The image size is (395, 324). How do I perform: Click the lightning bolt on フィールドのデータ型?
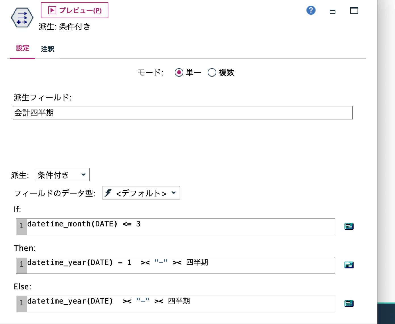[x=108, y=193]
